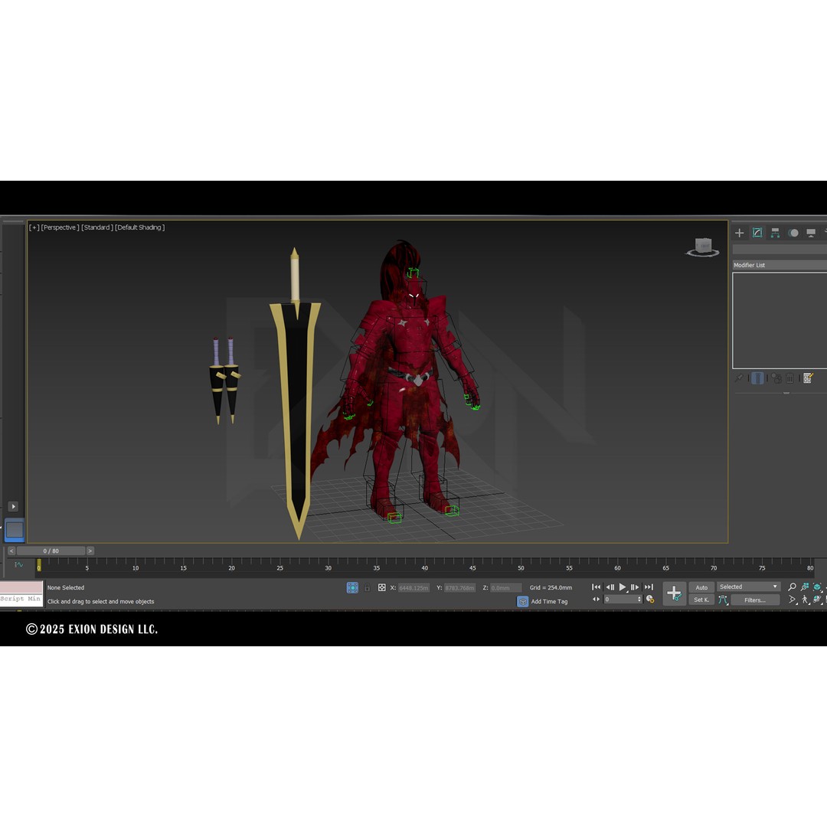Click the Filters... button
Image resolution: width=827 pixels, height=827 pixels.
(x=756, y=600)
